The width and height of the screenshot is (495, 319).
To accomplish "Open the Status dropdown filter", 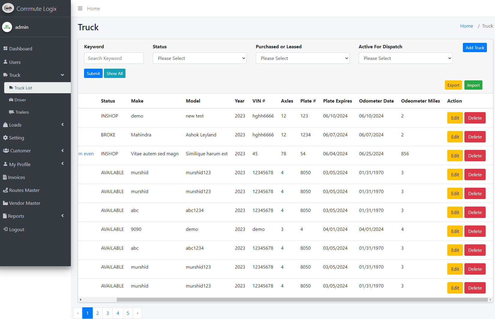I will point(200,58).
